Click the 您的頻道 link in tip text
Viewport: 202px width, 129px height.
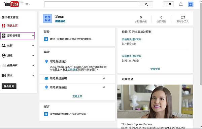point(72,70)
